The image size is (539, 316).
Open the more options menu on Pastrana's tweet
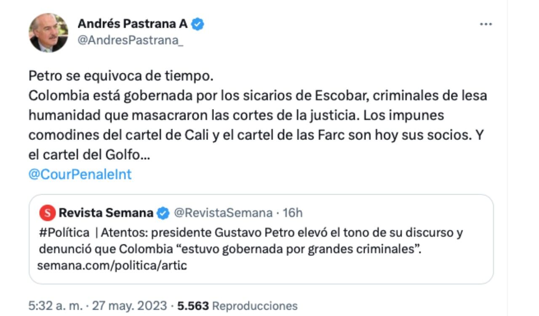tap(486, 24)
